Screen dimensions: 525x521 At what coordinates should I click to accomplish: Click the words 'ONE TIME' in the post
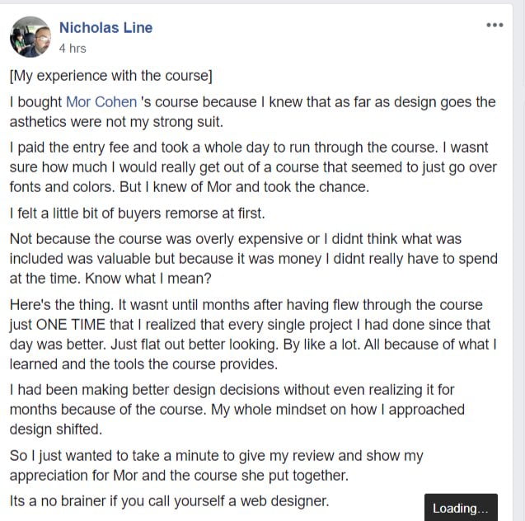pos(70,325)
